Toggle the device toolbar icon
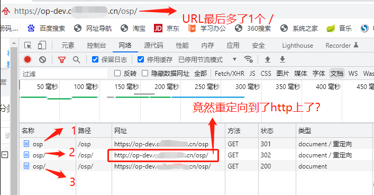This screenshot has width=374, height=195. tap(42, 45)
